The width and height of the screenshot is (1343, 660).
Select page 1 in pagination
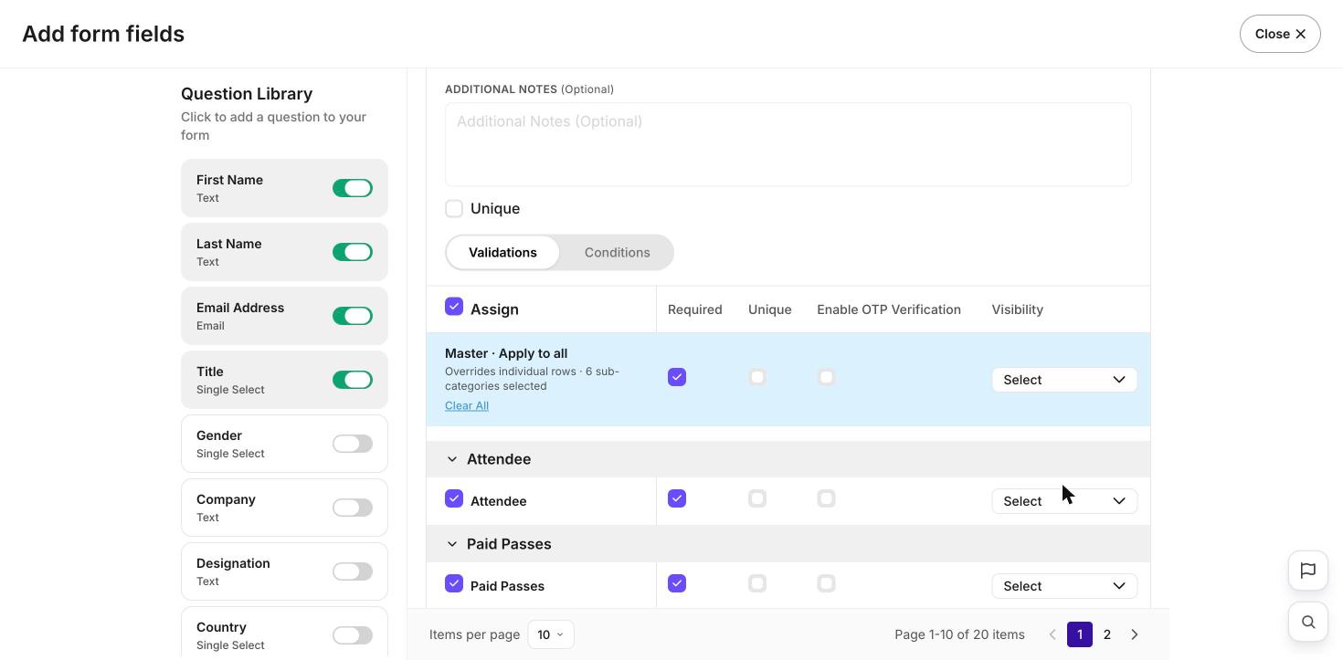1080,634
